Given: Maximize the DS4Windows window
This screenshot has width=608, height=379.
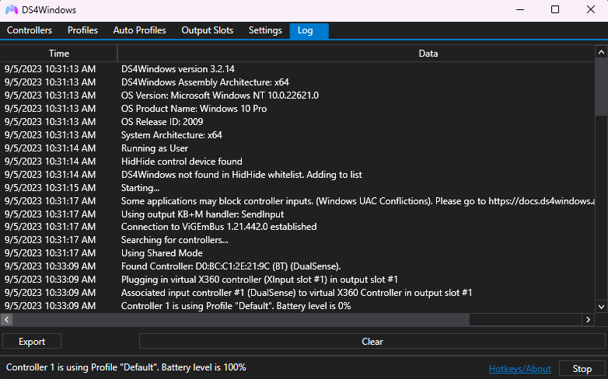Looking at the screenshot, I should pyautogui.click(x=555, y=10).
